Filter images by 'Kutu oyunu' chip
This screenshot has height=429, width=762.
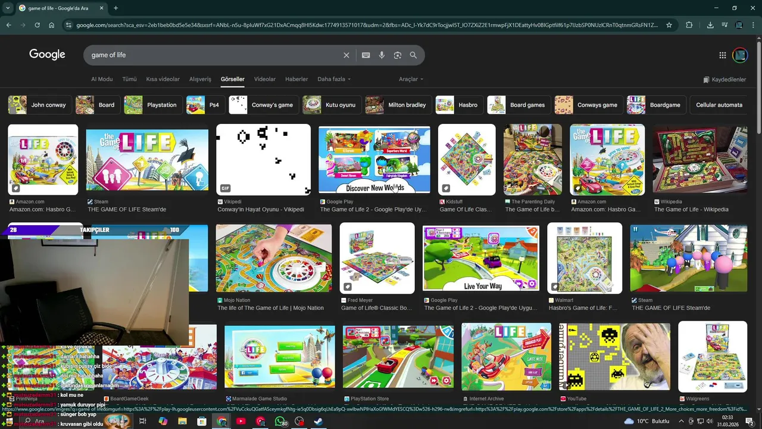pos(332,105)
